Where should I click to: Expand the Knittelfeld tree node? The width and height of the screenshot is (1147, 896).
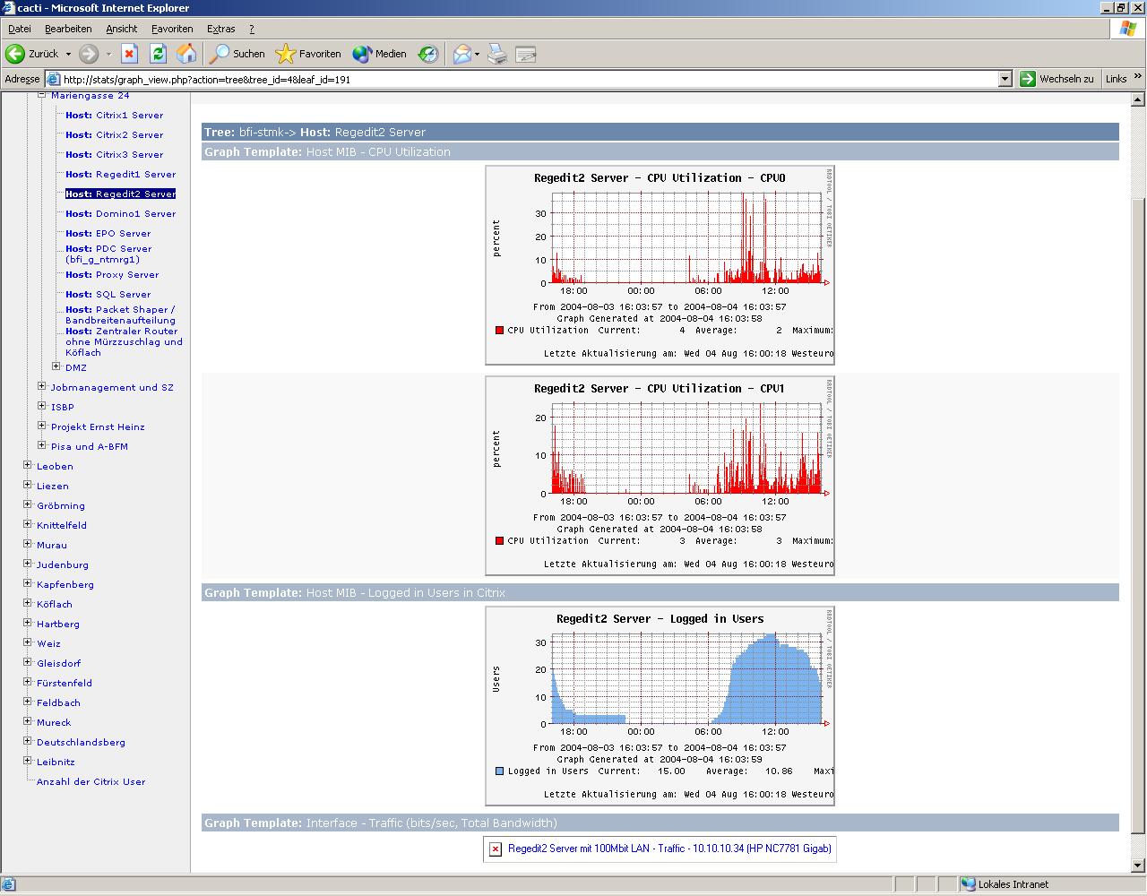(x=27, y=524)
